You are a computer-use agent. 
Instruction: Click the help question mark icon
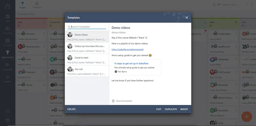pyautogui.click(x=7, y=111)
